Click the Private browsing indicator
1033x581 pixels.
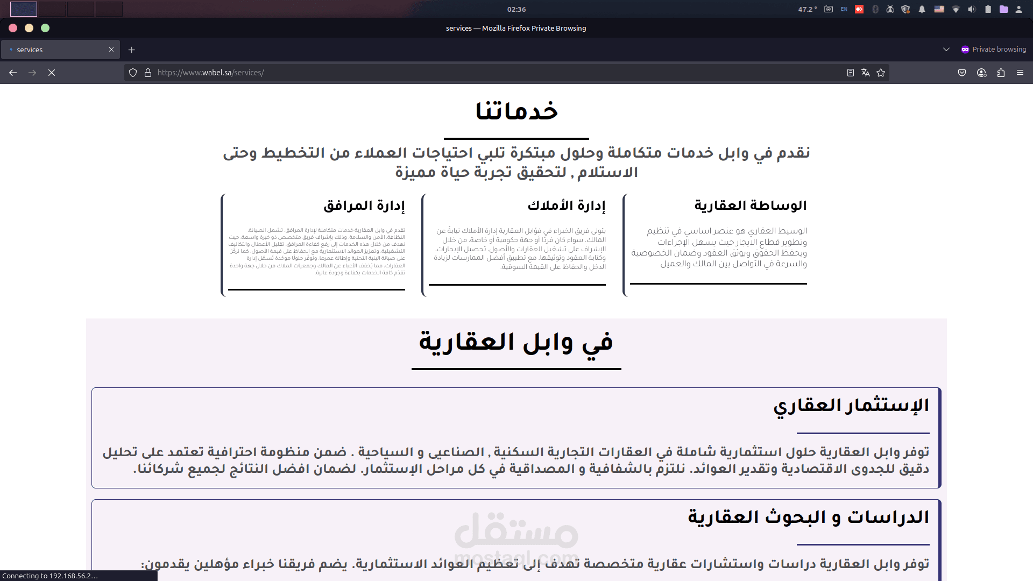[994, 49]
